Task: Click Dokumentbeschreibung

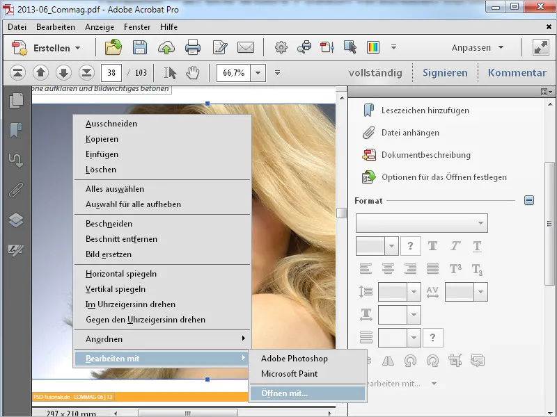Action: 416,155
